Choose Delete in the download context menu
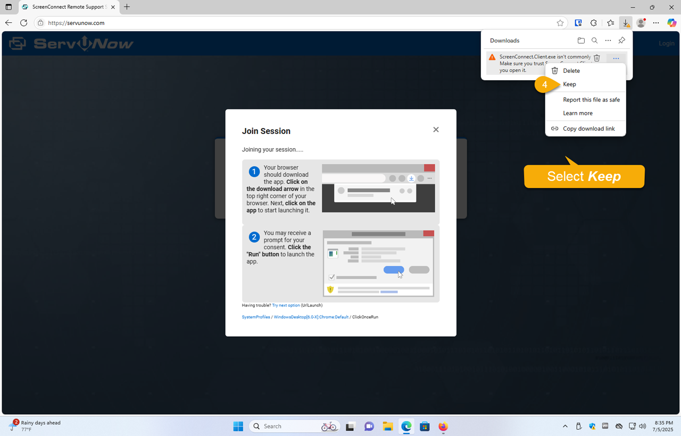 click(585, 71)
